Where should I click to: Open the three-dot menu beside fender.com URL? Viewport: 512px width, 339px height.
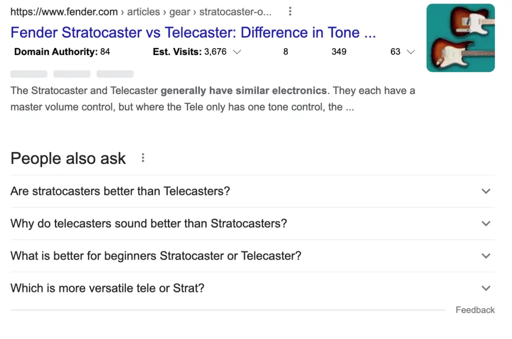pos(289,11)
